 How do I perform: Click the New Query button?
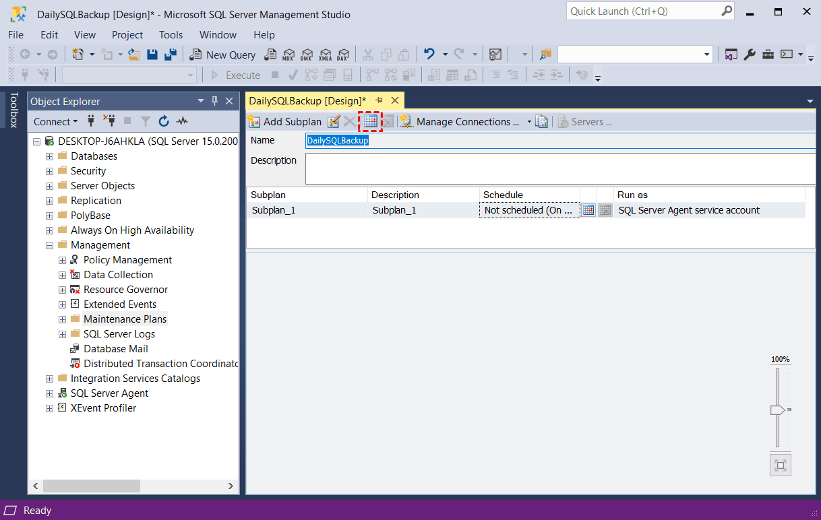coord(223,55)
